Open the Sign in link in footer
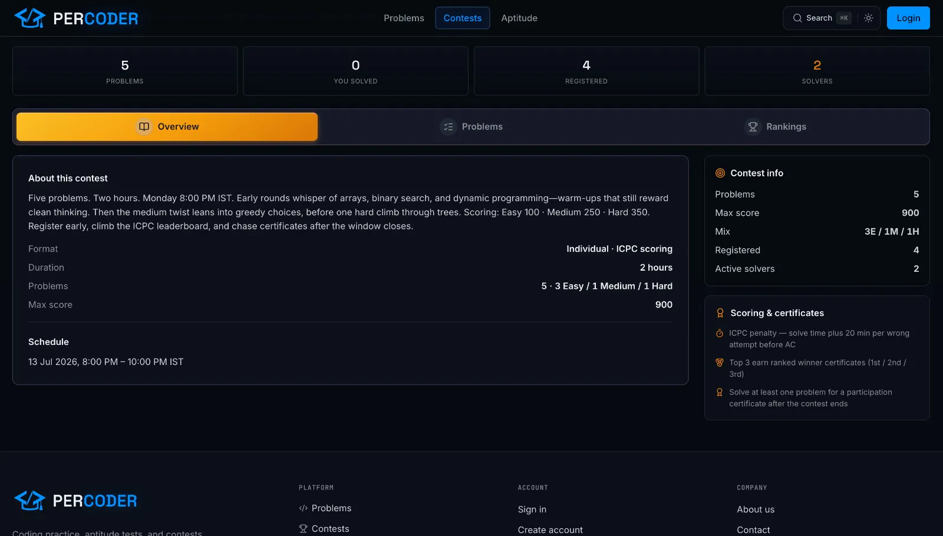Image resolution: width=943 pixels, height=536 pixels. tap(532, 509)
